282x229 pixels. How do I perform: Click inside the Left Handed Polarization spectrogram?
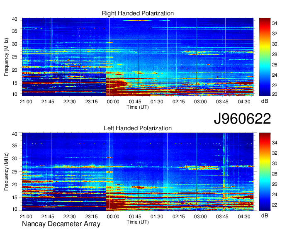(x=138, y=172)
